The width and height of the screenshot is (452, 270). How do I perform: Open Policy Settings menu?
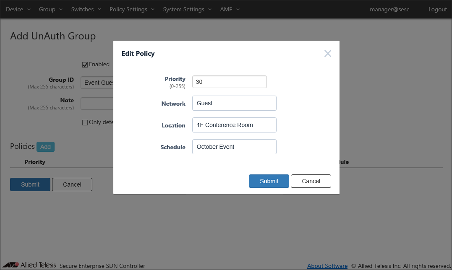[x=132, y=9]
